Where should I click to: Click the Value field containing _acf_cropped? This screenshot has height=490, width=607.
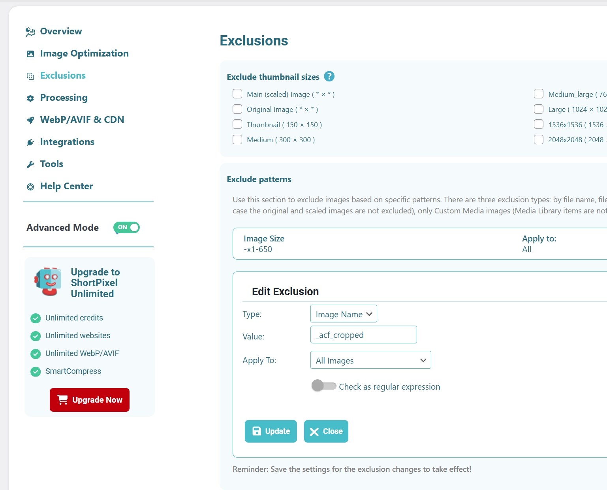point(363,335)
